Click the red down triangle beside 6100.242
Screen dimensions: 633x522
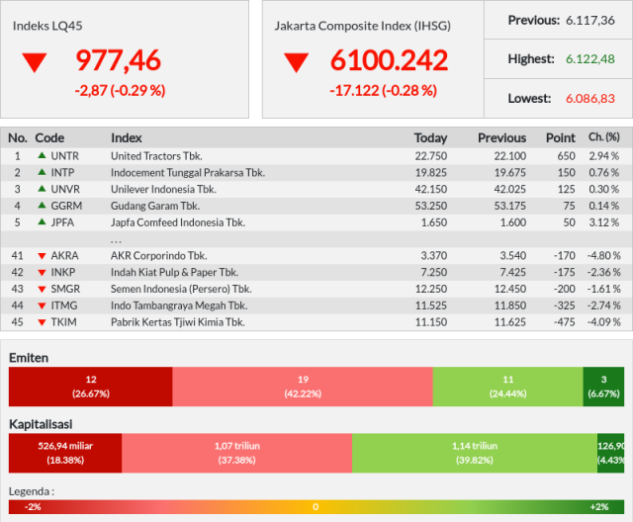(x=296, y=62)
